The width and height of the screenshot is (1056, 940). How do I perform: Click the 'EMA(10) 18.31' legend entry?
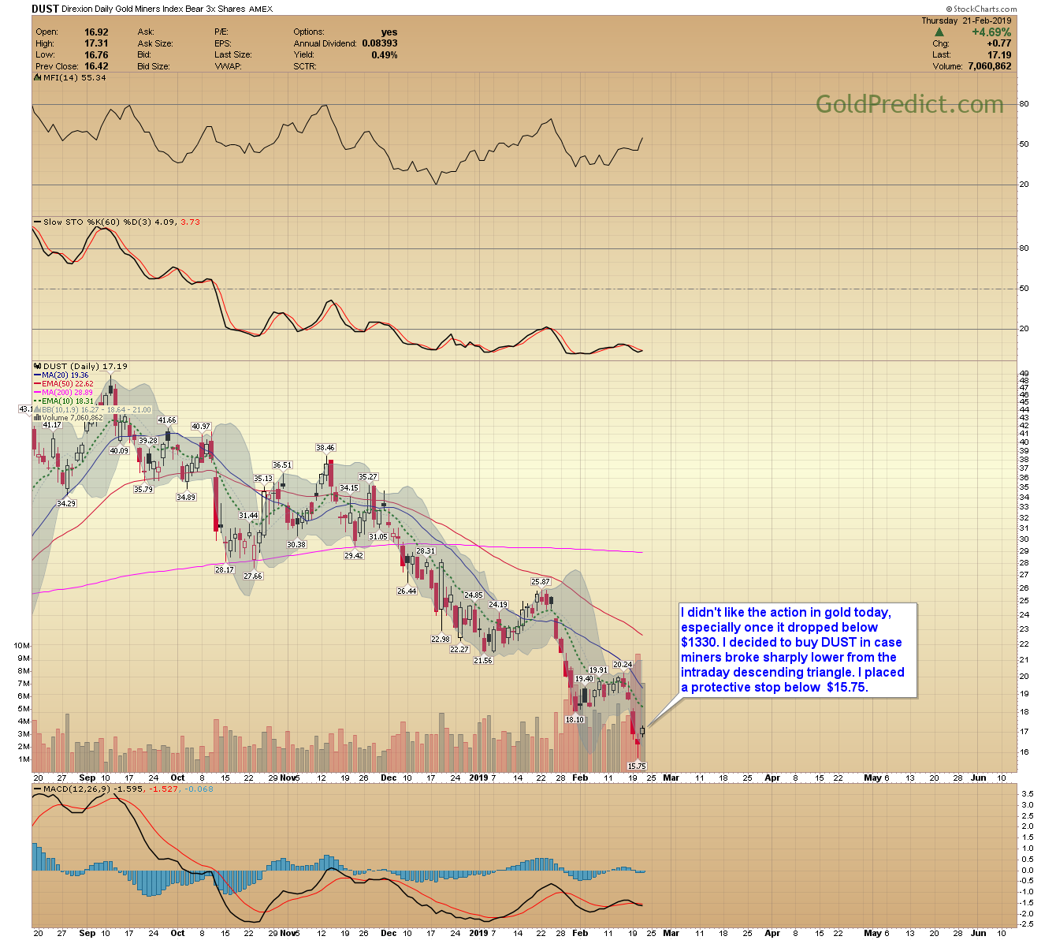[x=67, y=401]
